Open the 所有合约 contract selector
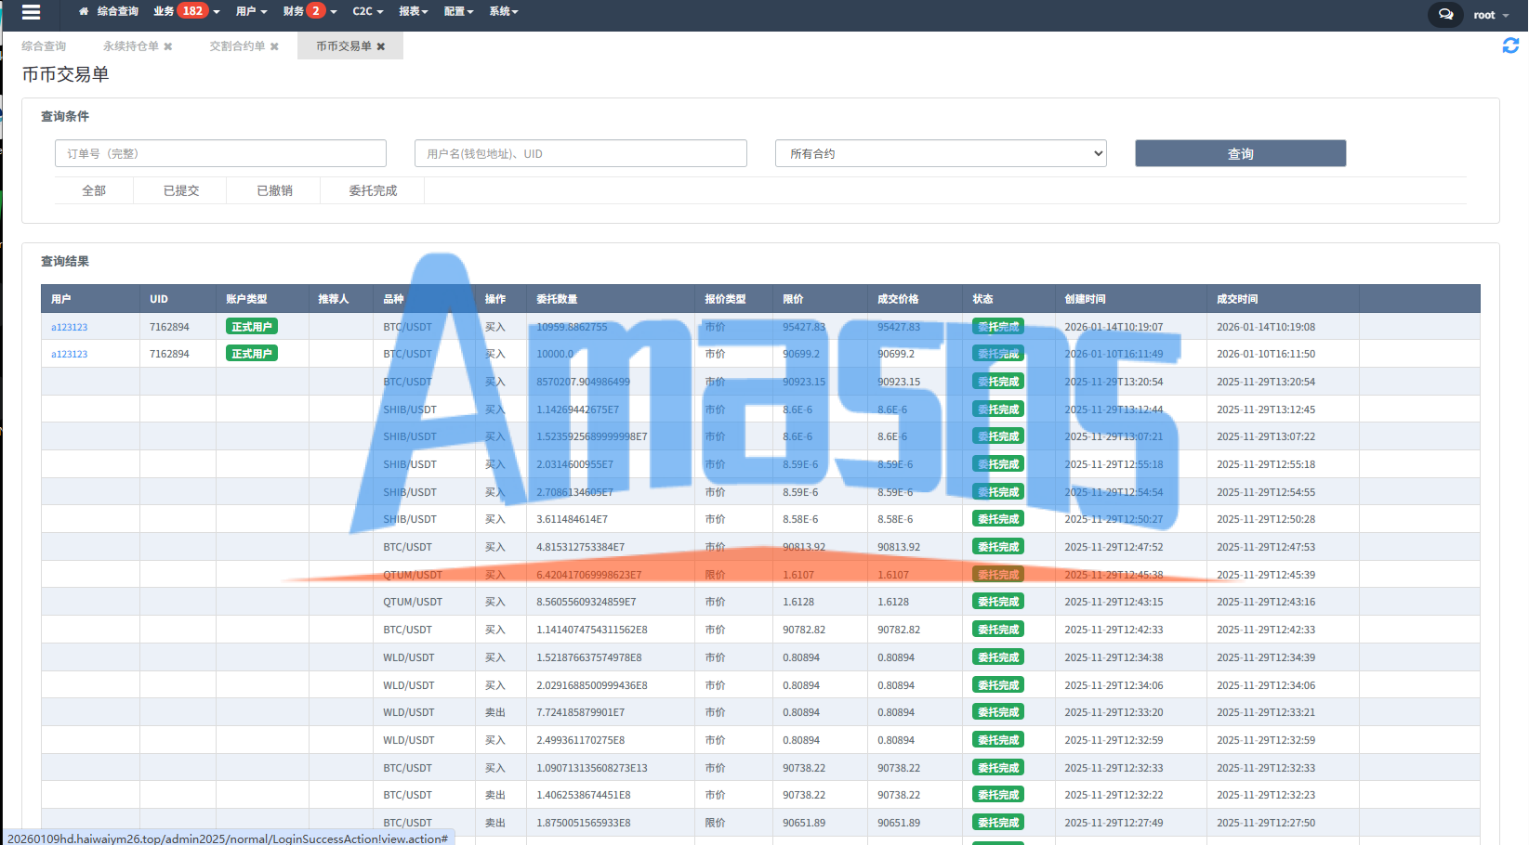 [941, 153]
